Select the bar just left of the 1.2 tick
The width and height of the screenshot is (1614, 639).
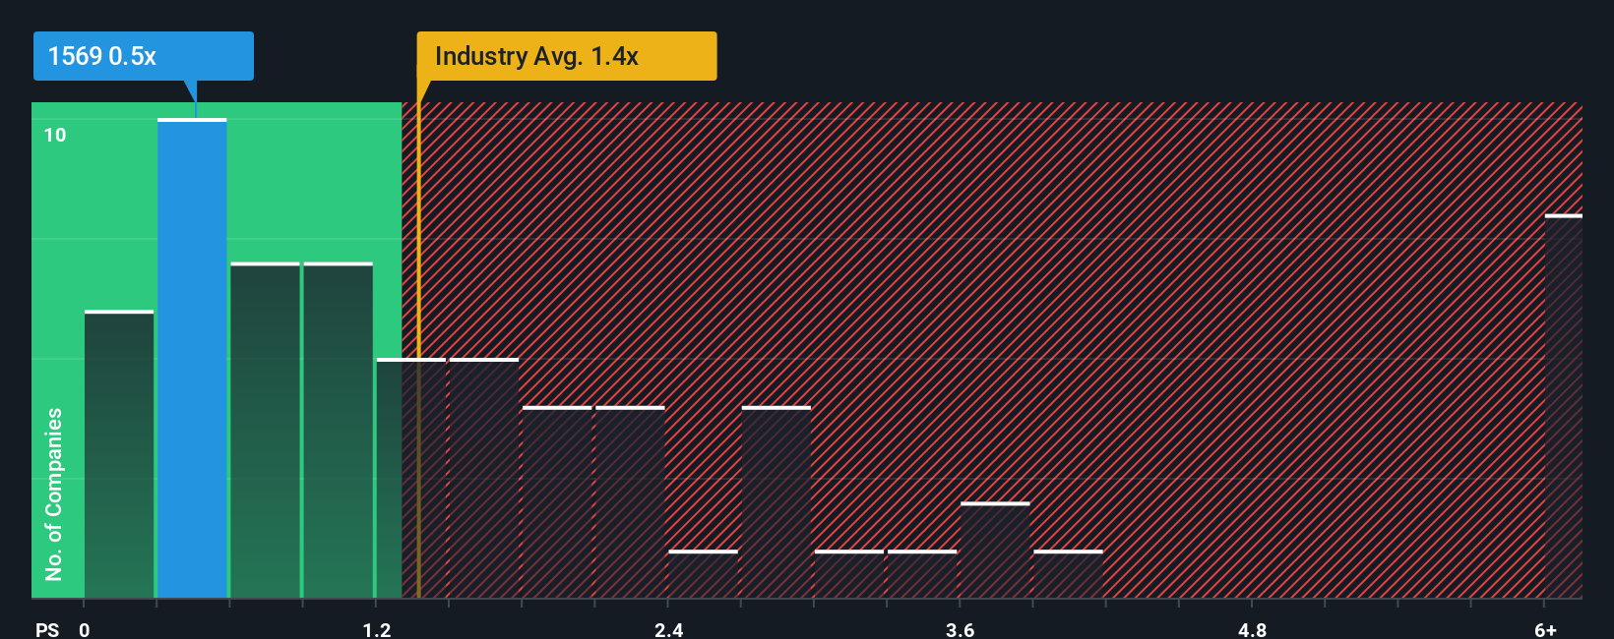tap(339, 430)
